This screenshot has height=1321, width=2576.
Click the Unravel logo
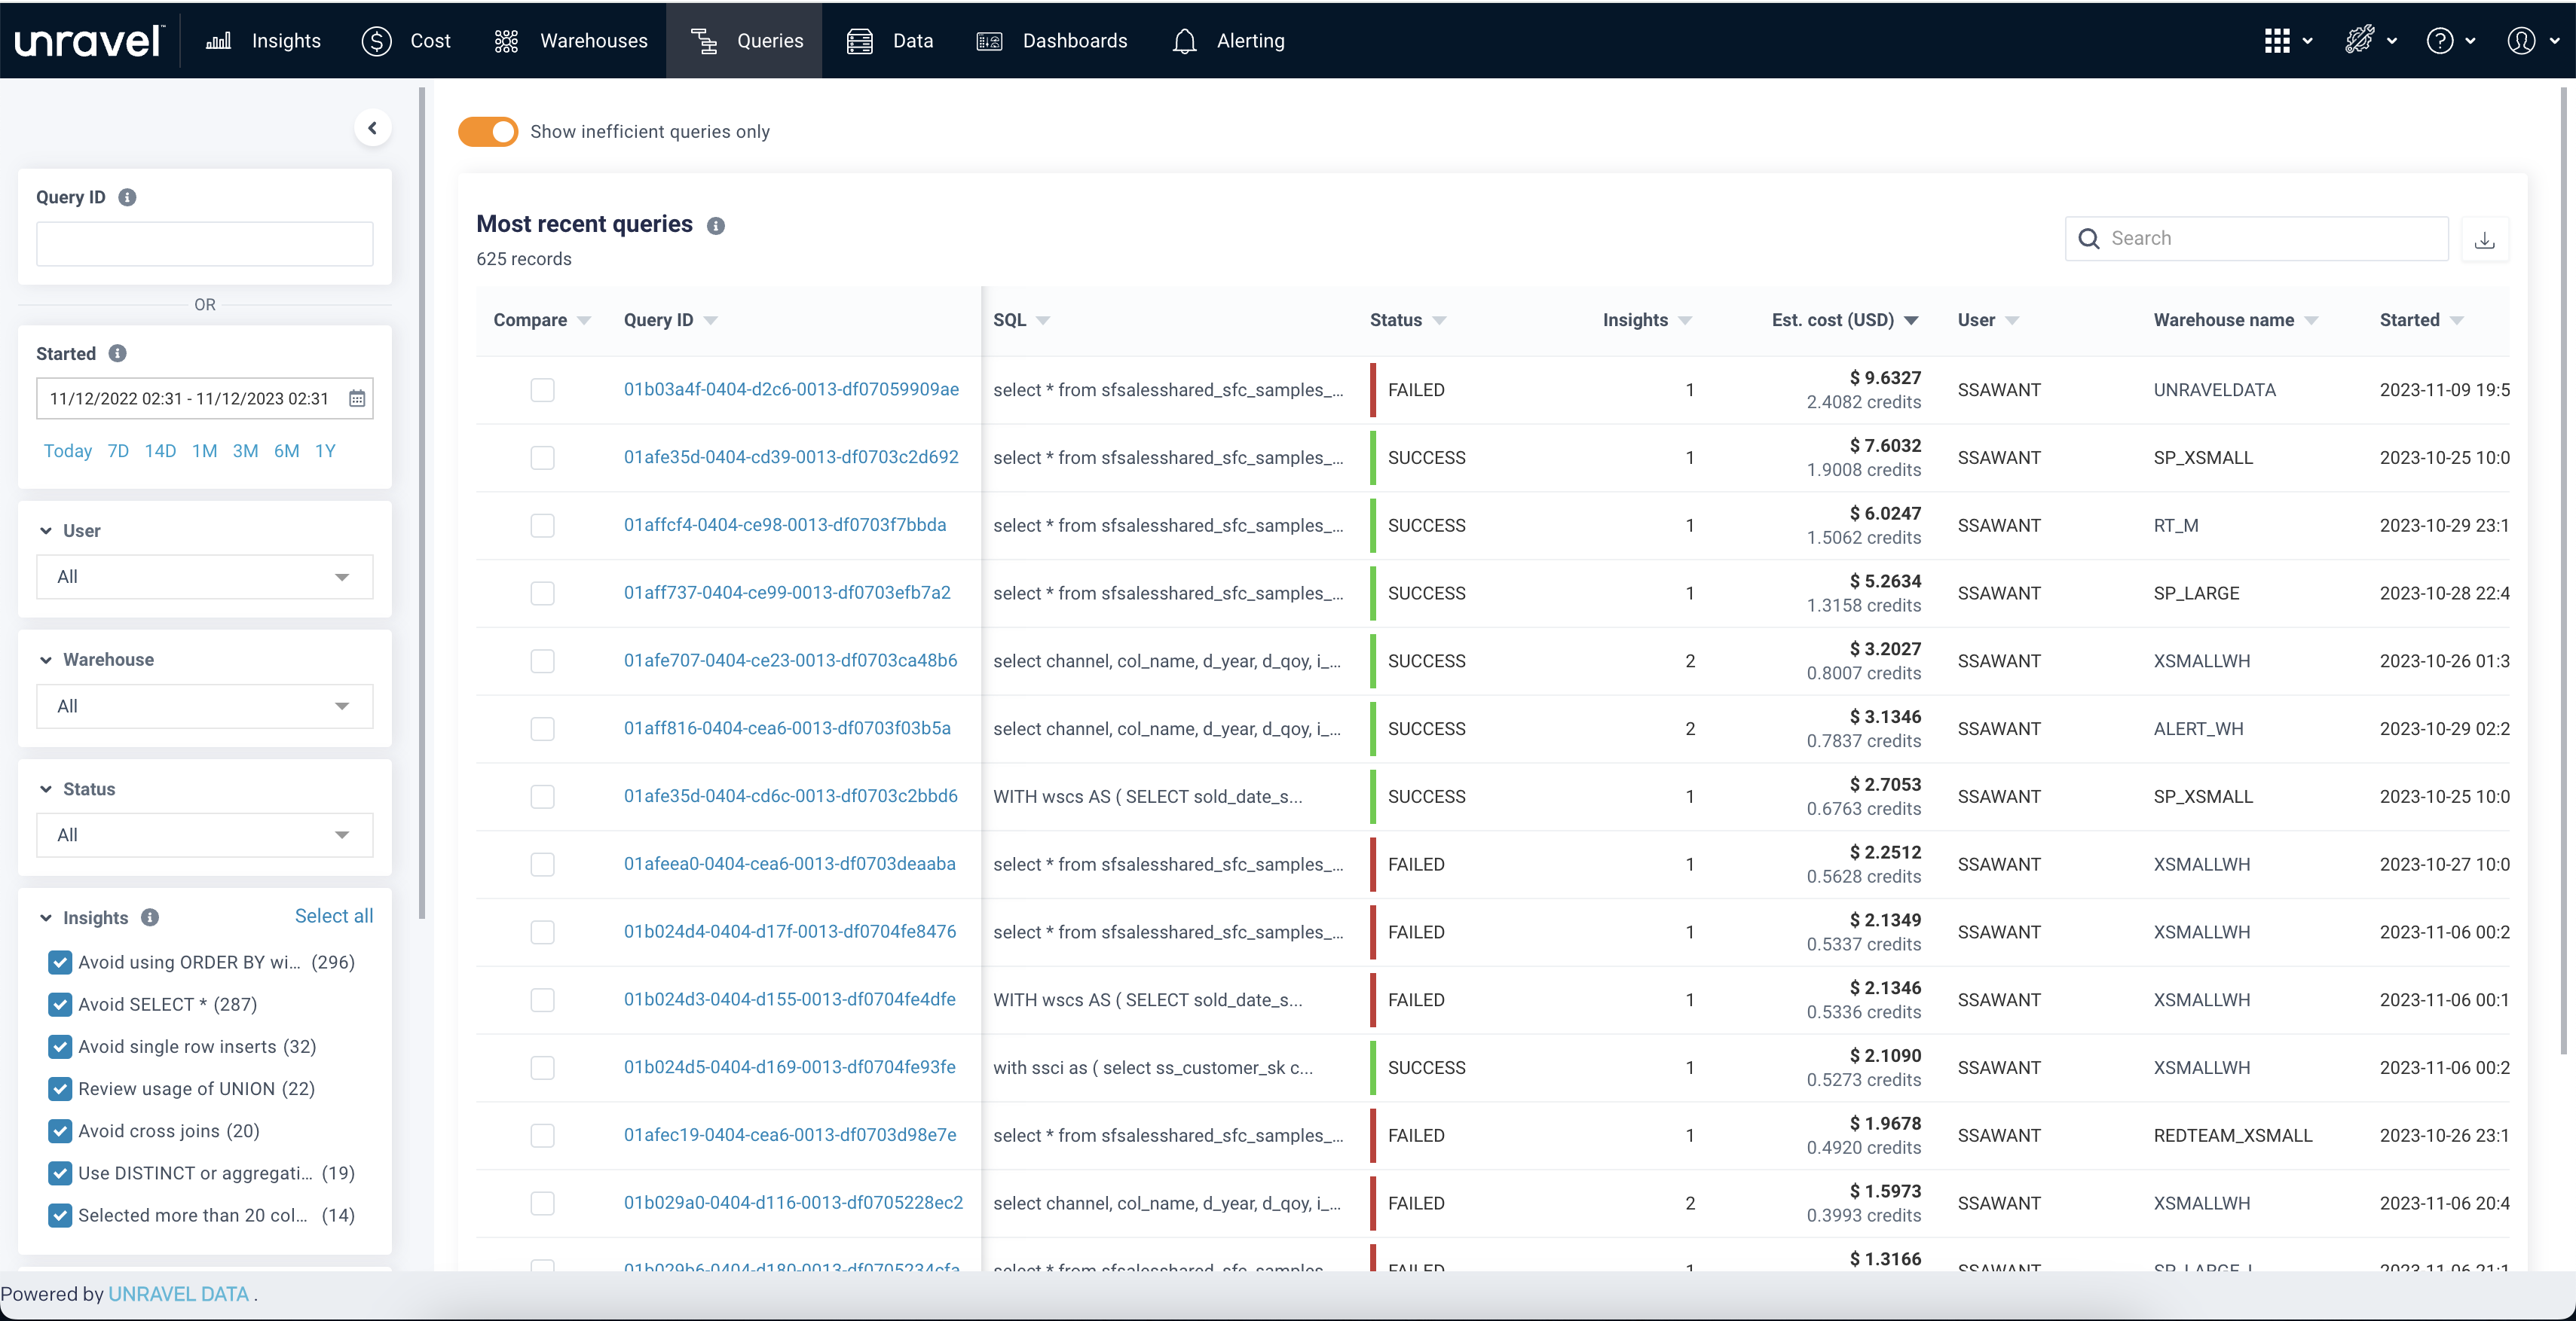click(88, 41)
